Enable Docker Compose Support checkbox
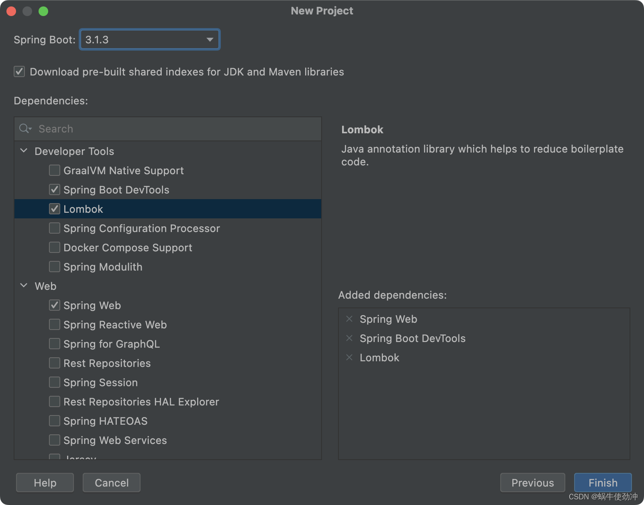This screenshot has width=644, height=505. point(55,248)
